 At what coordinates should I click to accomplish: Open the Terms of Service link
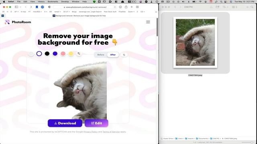(111, 132)
